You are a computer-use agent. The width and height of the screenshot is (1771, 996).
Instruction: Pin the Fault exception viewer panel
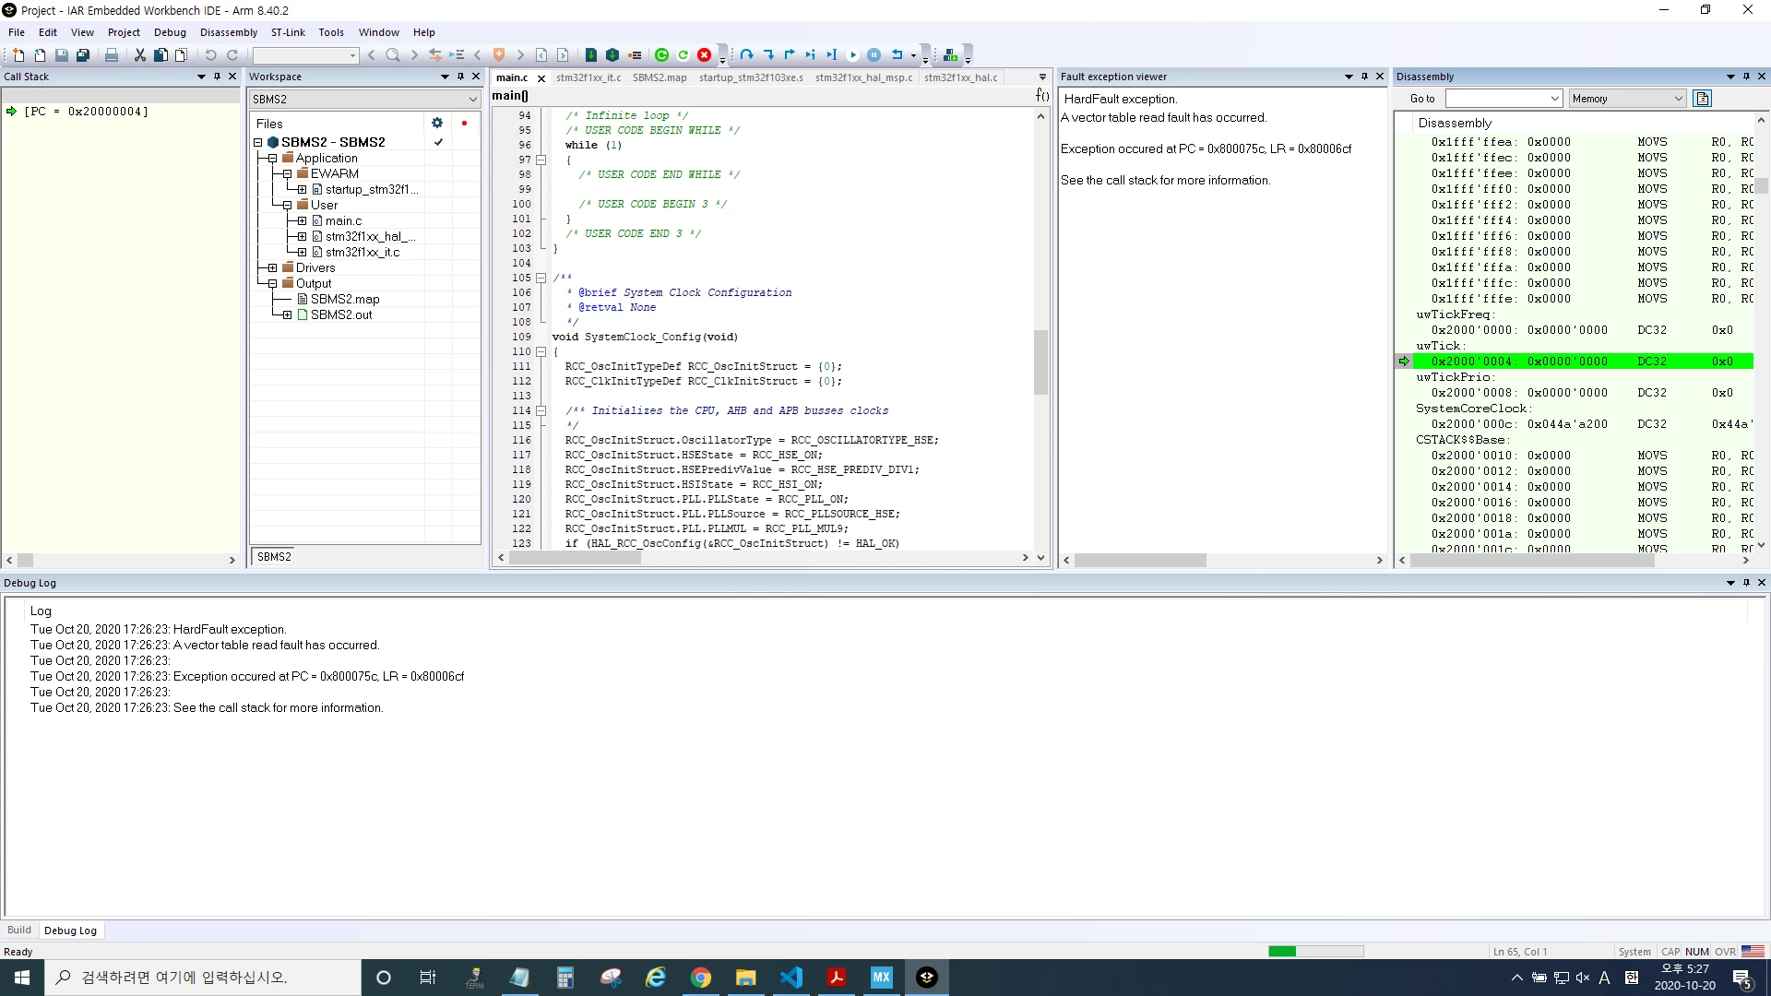(1364, 77)
